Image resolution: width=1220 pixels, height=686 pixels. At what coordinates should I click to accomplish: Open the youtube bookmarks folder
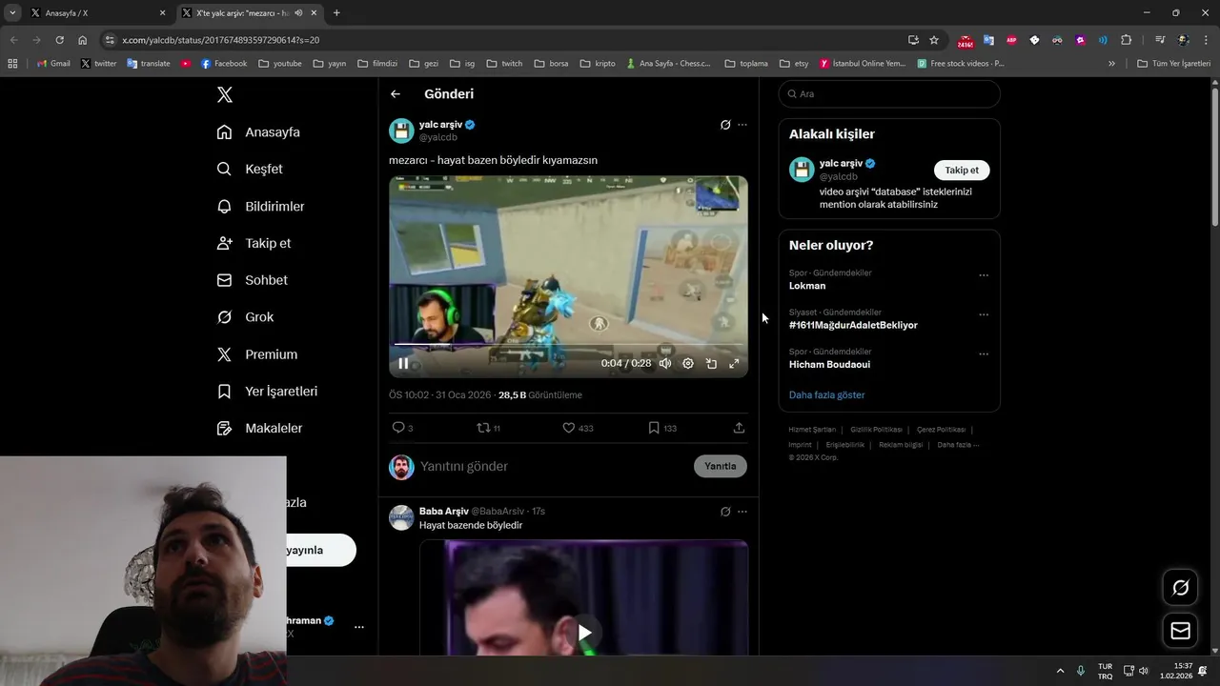point(280,64)
